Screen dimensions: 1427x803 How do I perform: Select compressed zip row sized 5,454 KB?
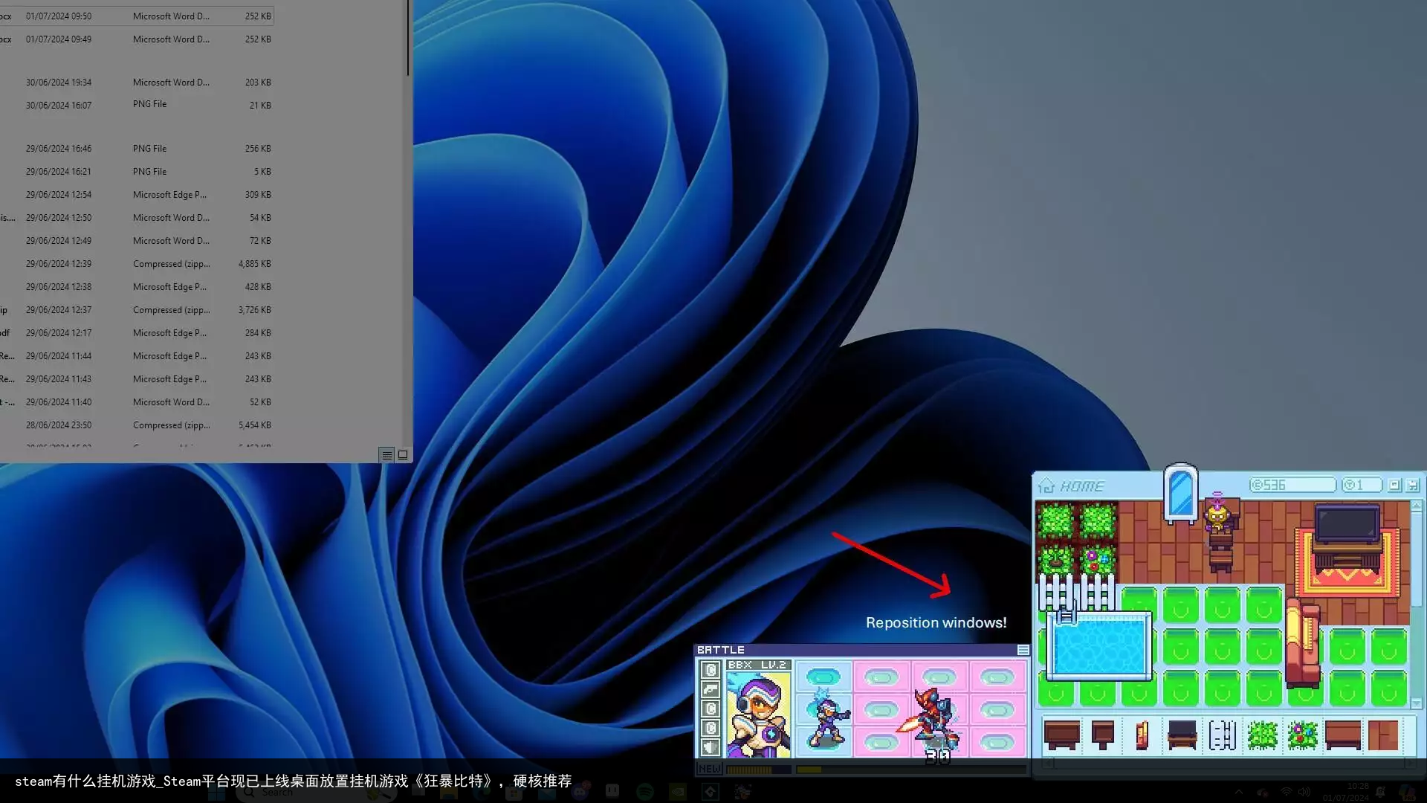point(137,425)
